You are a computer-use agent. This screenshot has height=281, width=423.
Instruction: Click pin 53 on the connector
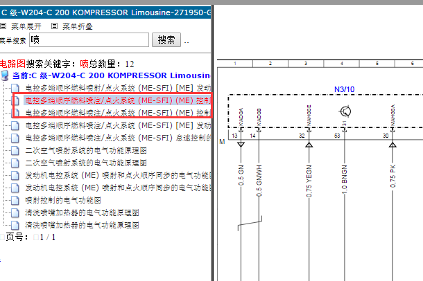337,136
